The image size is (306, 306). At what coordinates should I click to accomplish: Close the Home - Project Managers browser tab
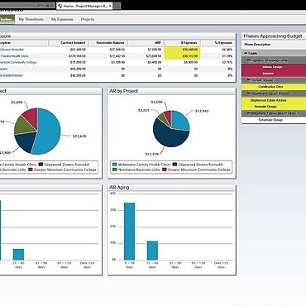pyautogui.click(x=110, y=6)
